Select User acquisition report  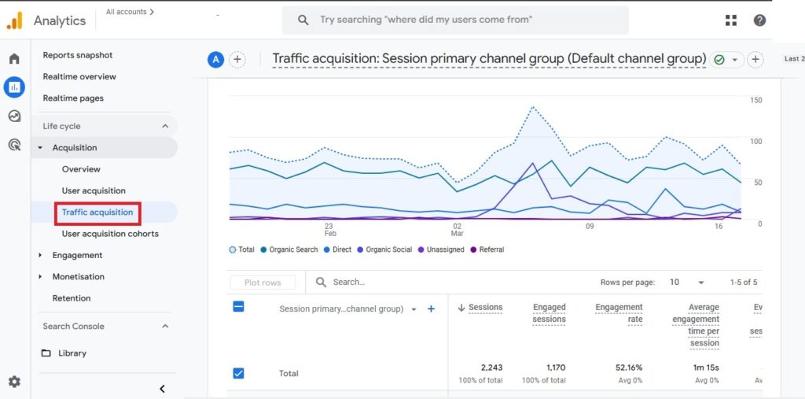pyautogui.click(x=94, y=190)
